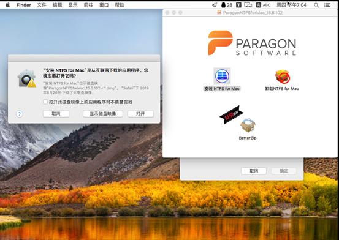
Task: Click the ParagonNTFSforMac_15.5.102 window title
Action: click(x=253, y=13)
